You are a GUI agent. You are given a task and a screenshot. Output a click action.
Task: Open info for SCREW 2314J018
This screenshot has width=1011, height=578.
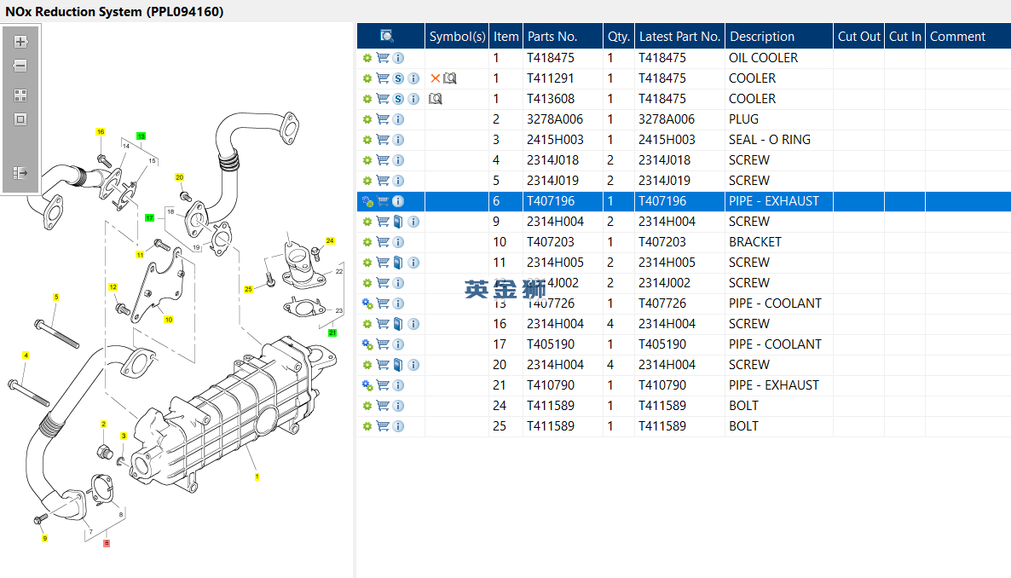pyautogui.click(x=398, y=160)
